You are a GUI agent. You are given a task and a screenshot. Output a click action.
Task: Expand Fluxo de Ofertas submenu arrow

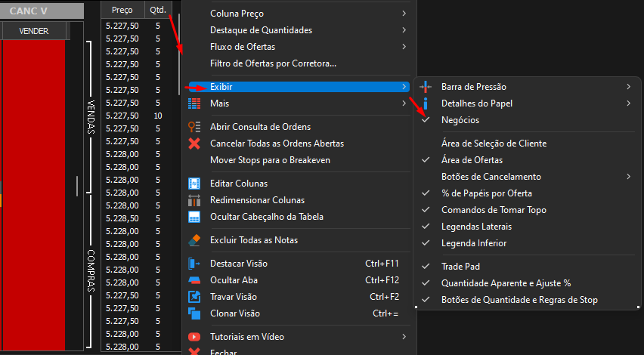(x=404, y=47)
